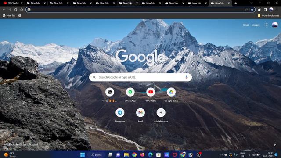Show hidden system tray icons
The height and width of the screenshot is (158, 281).
[221, 155]
